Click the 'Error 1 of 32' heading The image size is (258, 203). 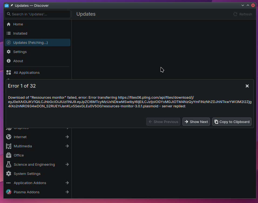22,86
